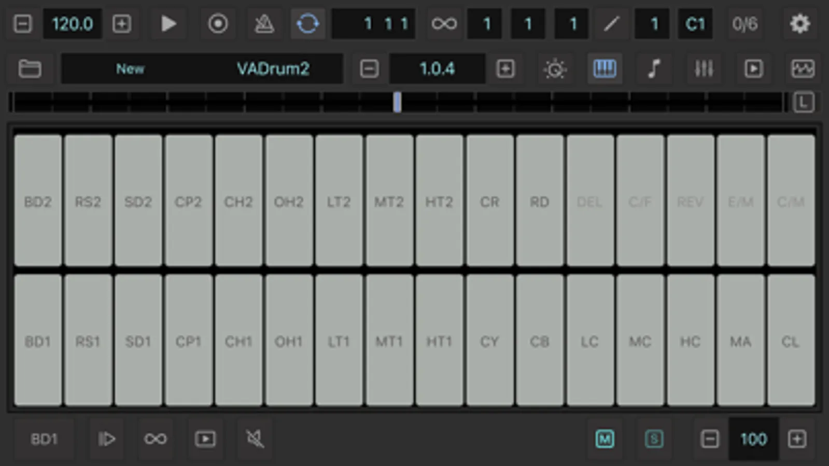Trigger the SD2 drum pad

point(138,200)
